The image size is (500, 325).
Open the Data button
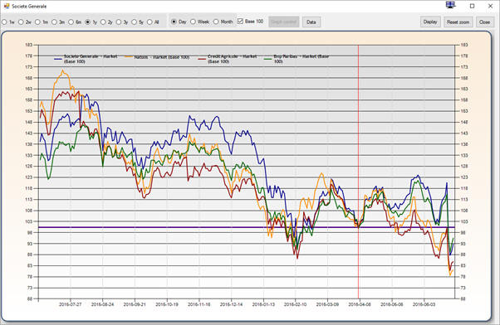(311, 22)
